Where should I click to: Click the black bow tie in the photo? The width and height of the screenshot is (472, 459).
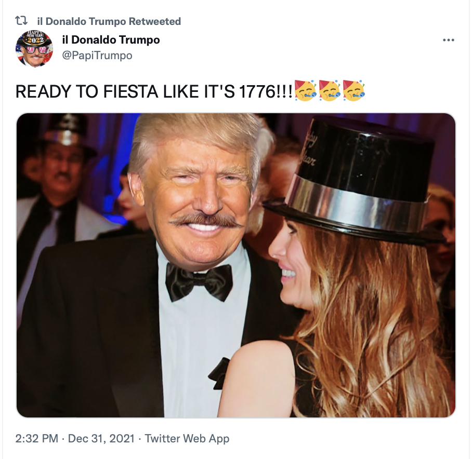tap(199, 281)
